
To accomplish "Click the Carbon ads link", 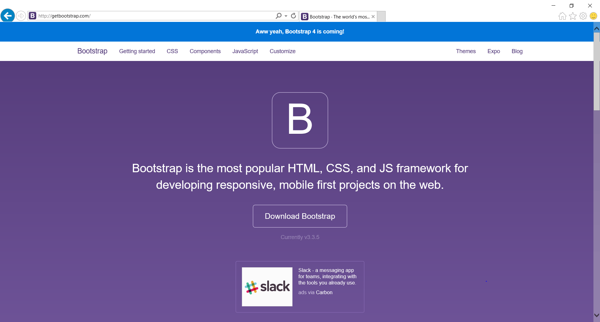I will pos(324,292).
